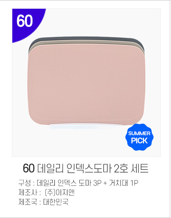The width and height of the screenshot is (171, 218).
Task: Select the 거치대 1P text
Action: [123, 183]
